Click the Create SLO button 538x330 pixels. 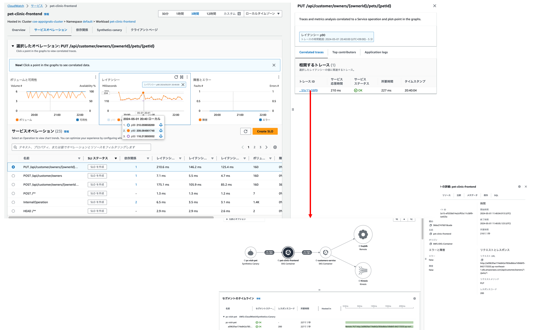265,131
